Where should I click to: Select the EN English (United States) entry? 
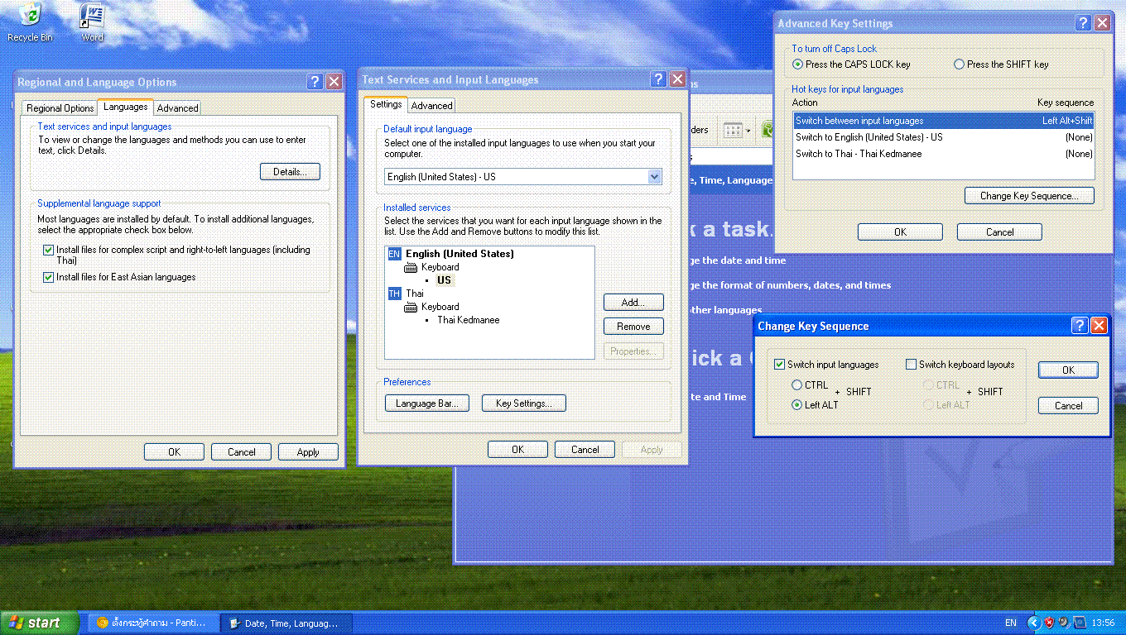[x=460, y=254]
